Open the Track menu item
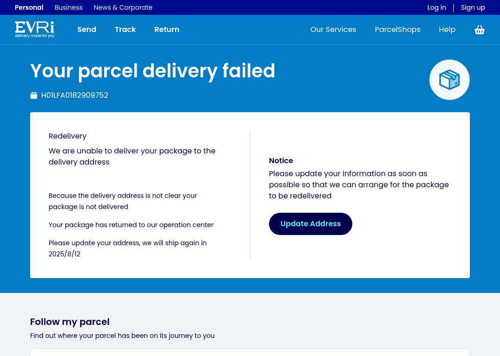Screen dimensions: 500x356 click(x=125, y=29)
